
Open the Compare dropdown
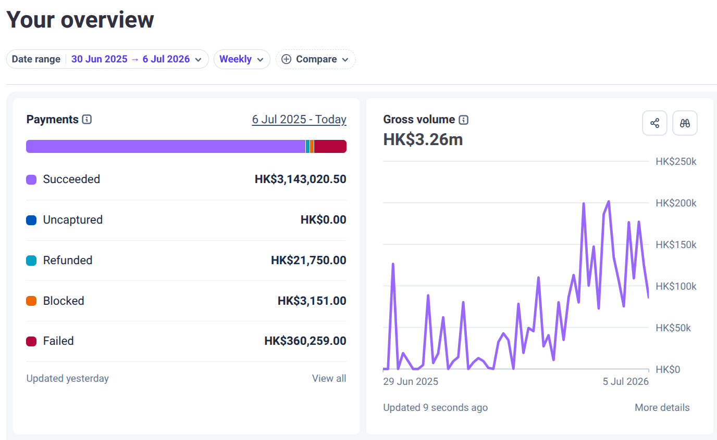coord(316,59)
